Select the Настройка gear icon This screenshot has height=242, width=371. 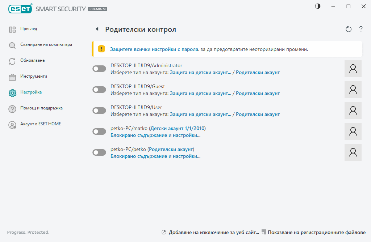click(12, 92)
